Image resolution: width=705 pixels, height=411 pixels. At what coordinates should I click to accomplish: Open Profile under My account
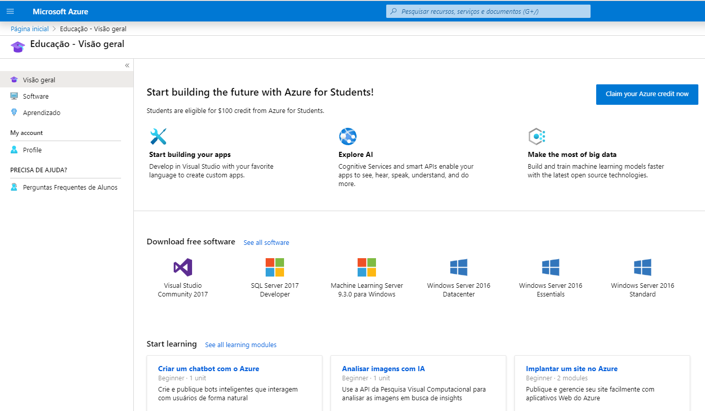coord(32,150)
